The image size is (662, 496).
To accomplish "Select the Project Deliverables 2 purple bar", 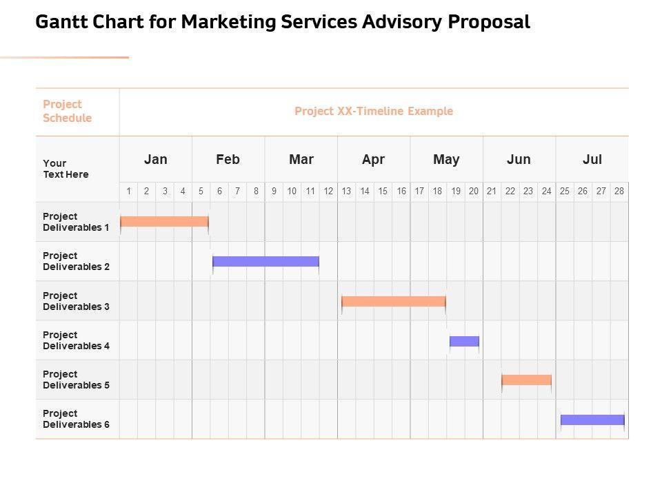I will 265,261.
